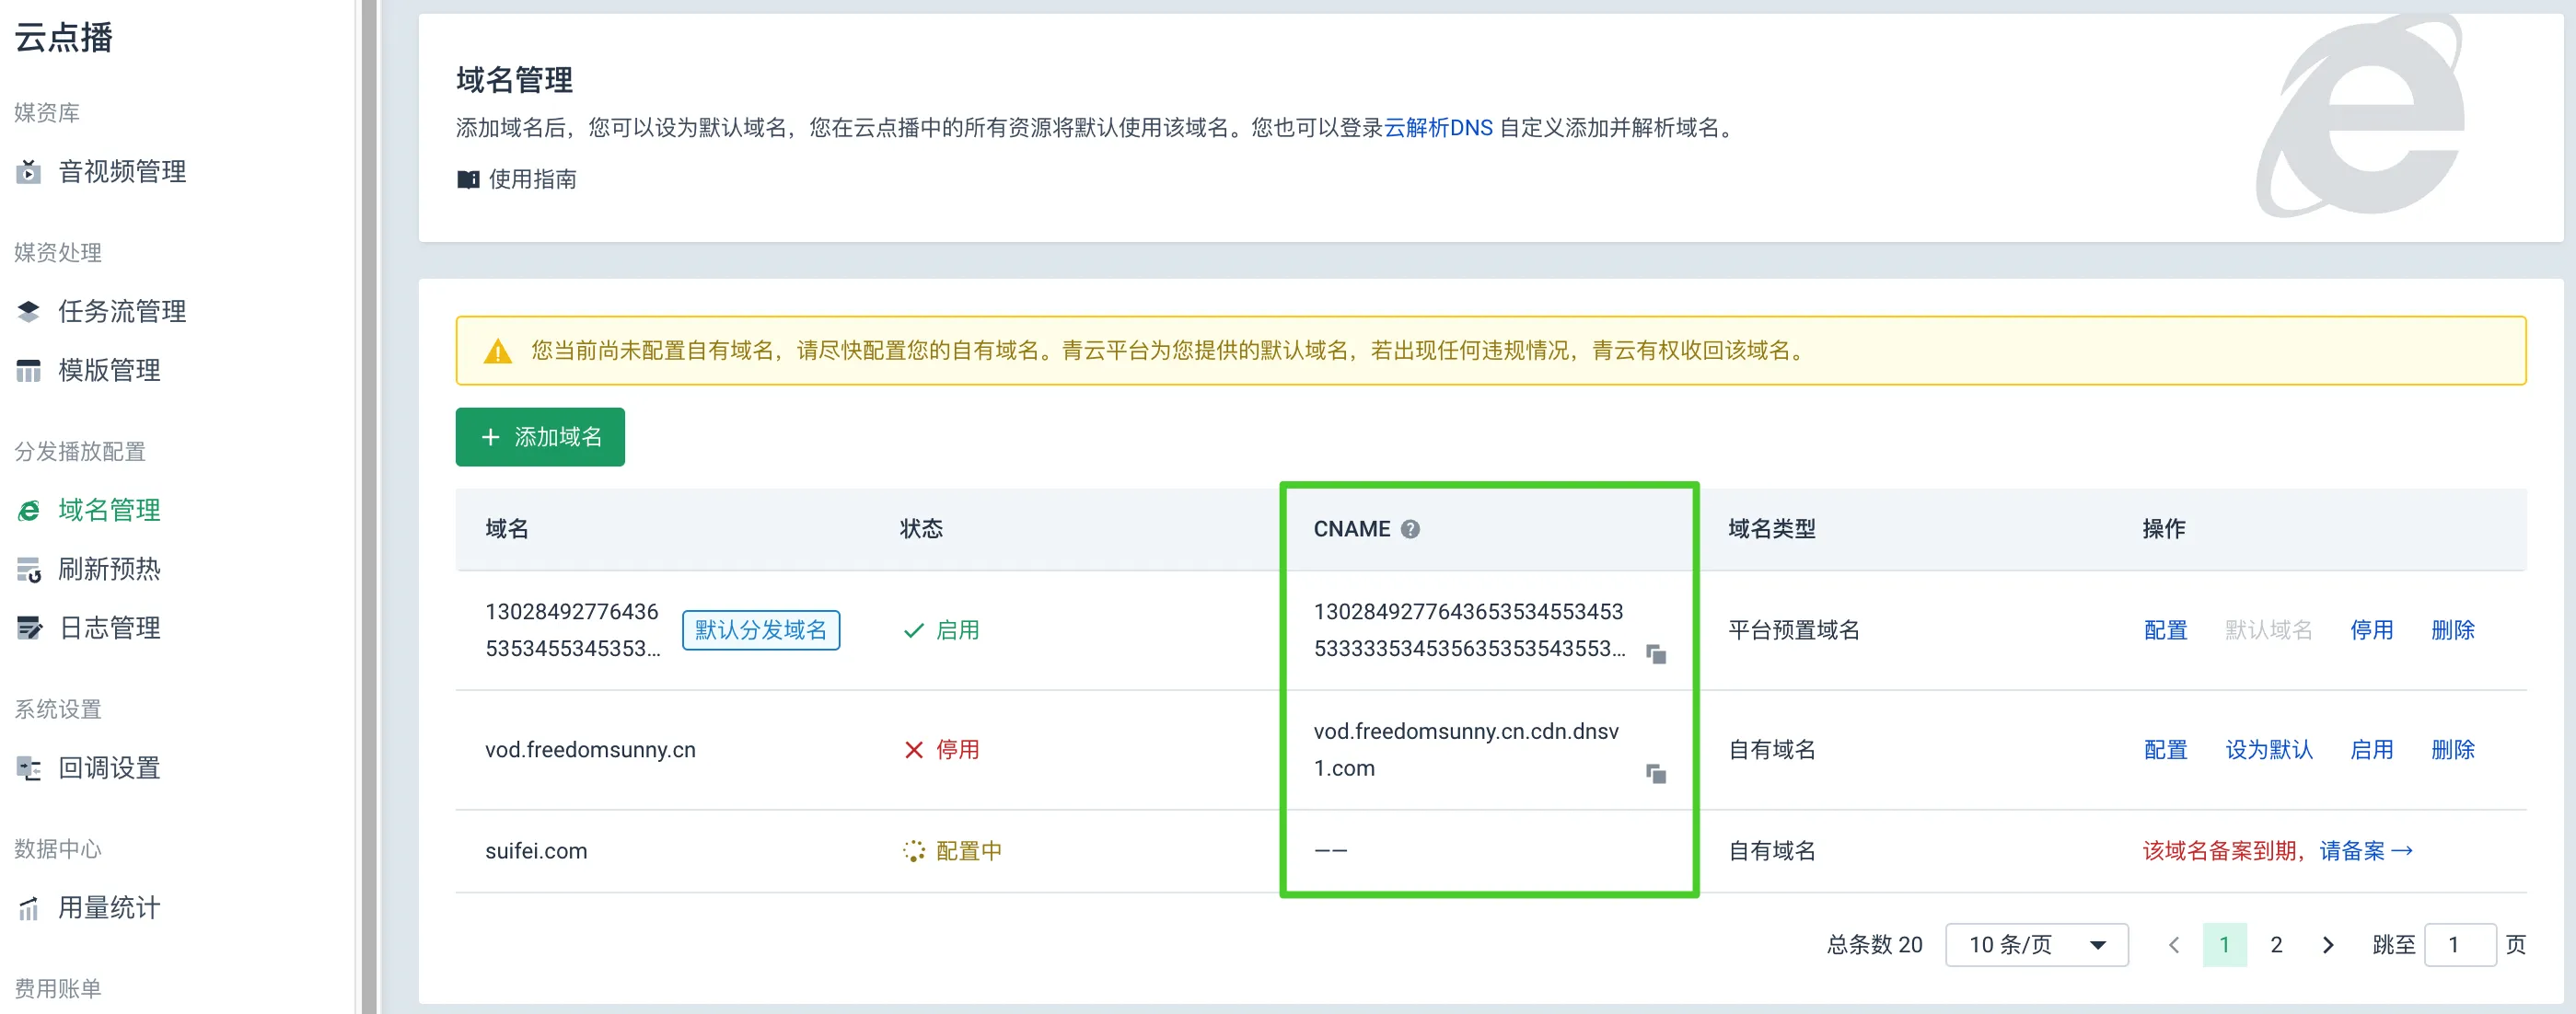This screenshot has width=2576, height=1014.
Task: Click the 总条数 20 text
Action: tap(1874, 945)
